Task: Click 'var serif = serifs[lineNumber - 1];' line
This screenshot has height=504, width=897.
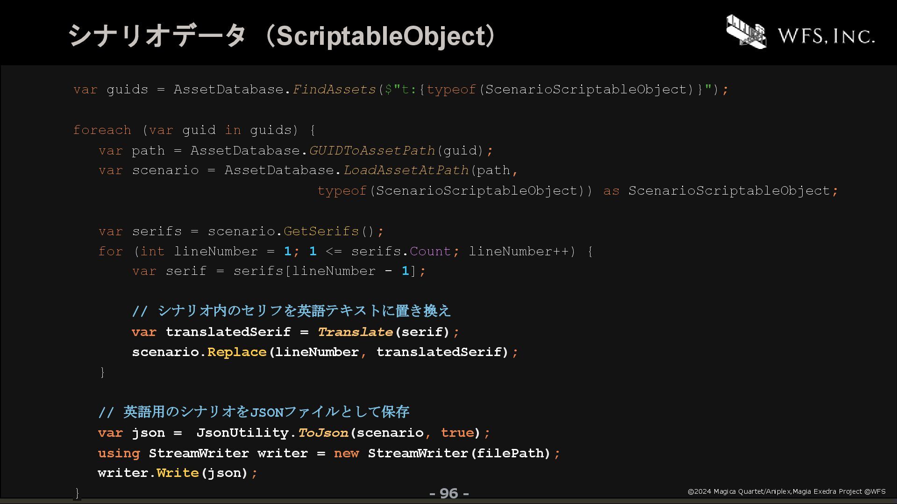Action: [x=279, y=271]
